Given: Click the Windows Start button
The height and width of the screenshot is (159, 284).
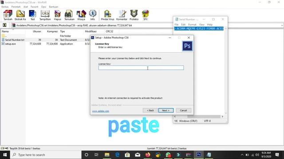Looking at the screenshot, I should point(5,155).
